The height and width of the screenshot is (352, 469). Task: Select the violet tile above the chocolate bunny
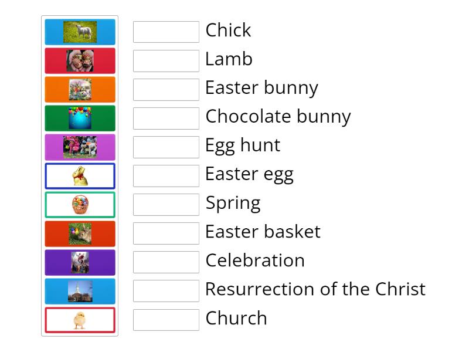click(80, 147)
